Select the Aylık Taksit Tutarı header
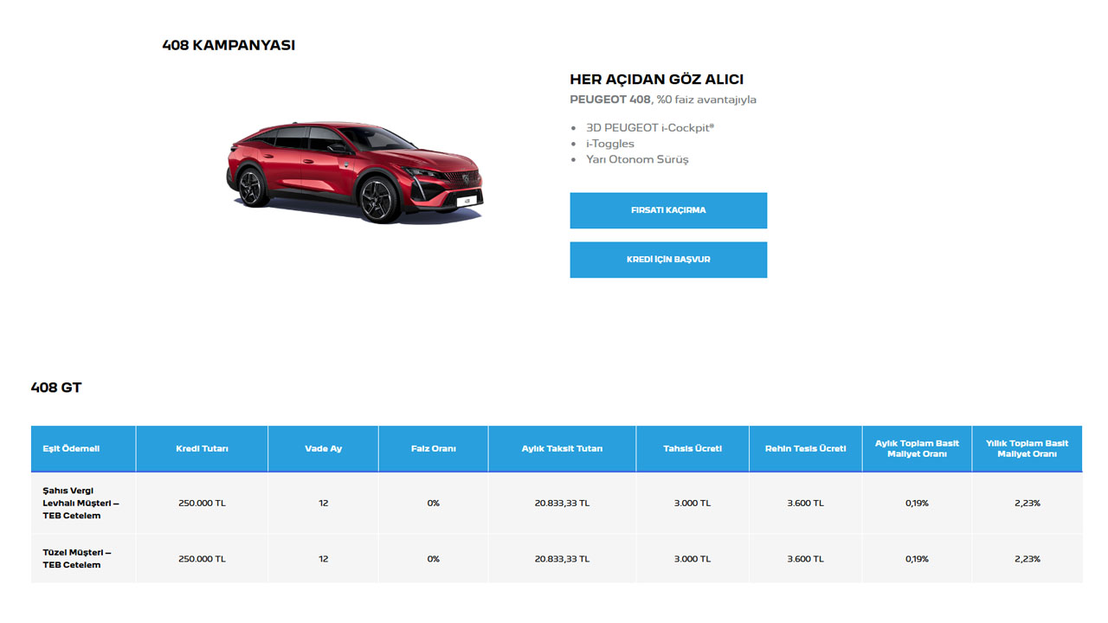Image resolution: width=1108 pixels, height=623 pixels. tap(562, 448)
